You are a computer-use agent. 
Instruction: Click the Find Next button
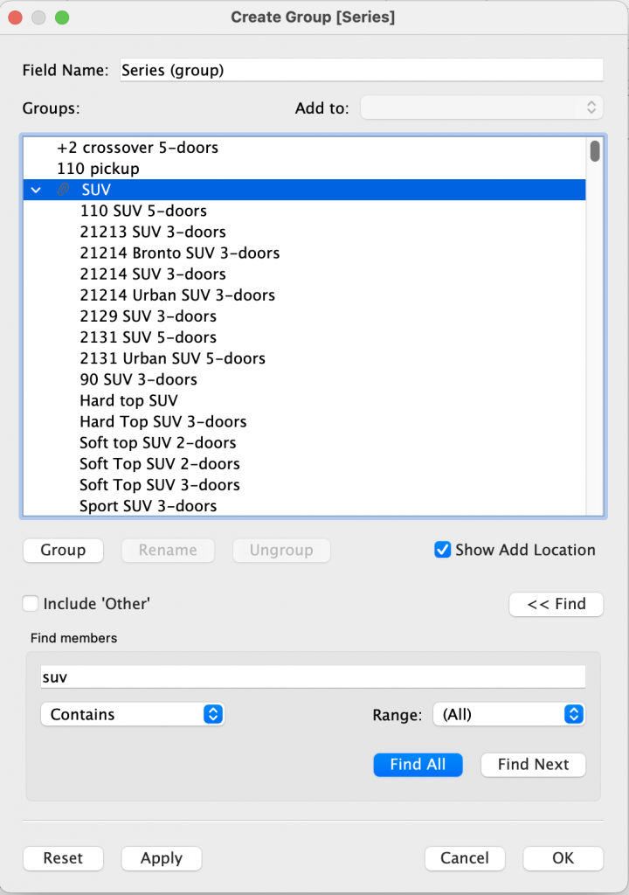(533, 764)
